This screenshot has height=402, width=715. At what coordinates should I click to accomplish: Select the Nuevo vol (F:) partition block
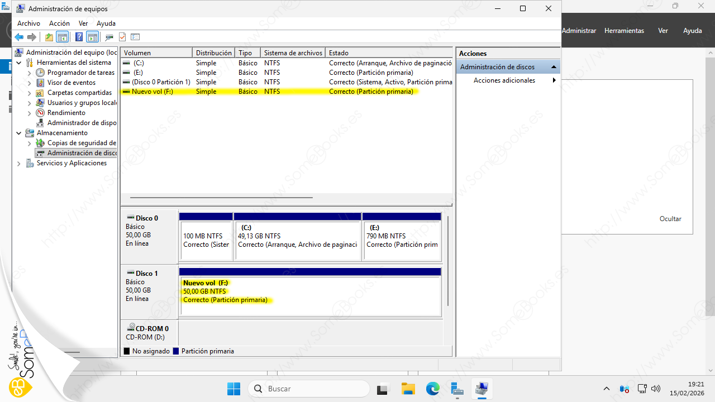[x=310, y=296]
